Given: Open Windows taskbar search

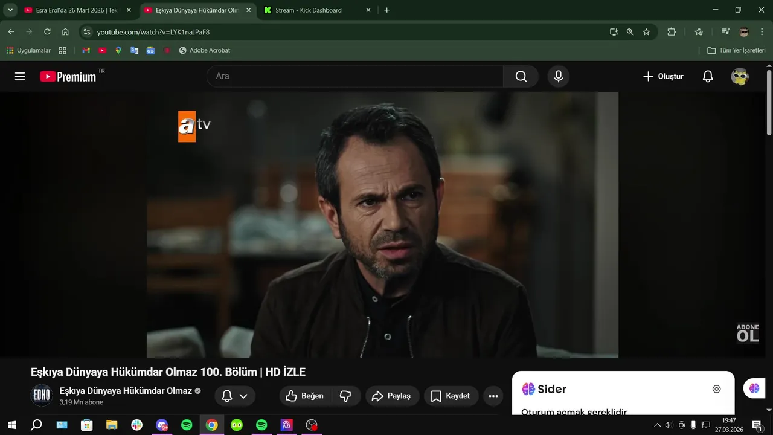Looking at the screenshot, I should click(36, 425).
